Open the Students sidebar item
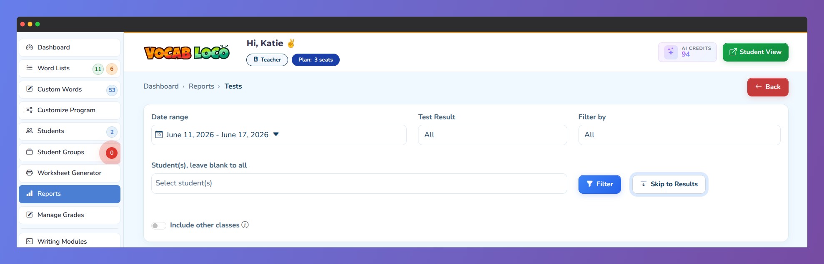Viewport: 824px width, 264px height. [70, 131]
